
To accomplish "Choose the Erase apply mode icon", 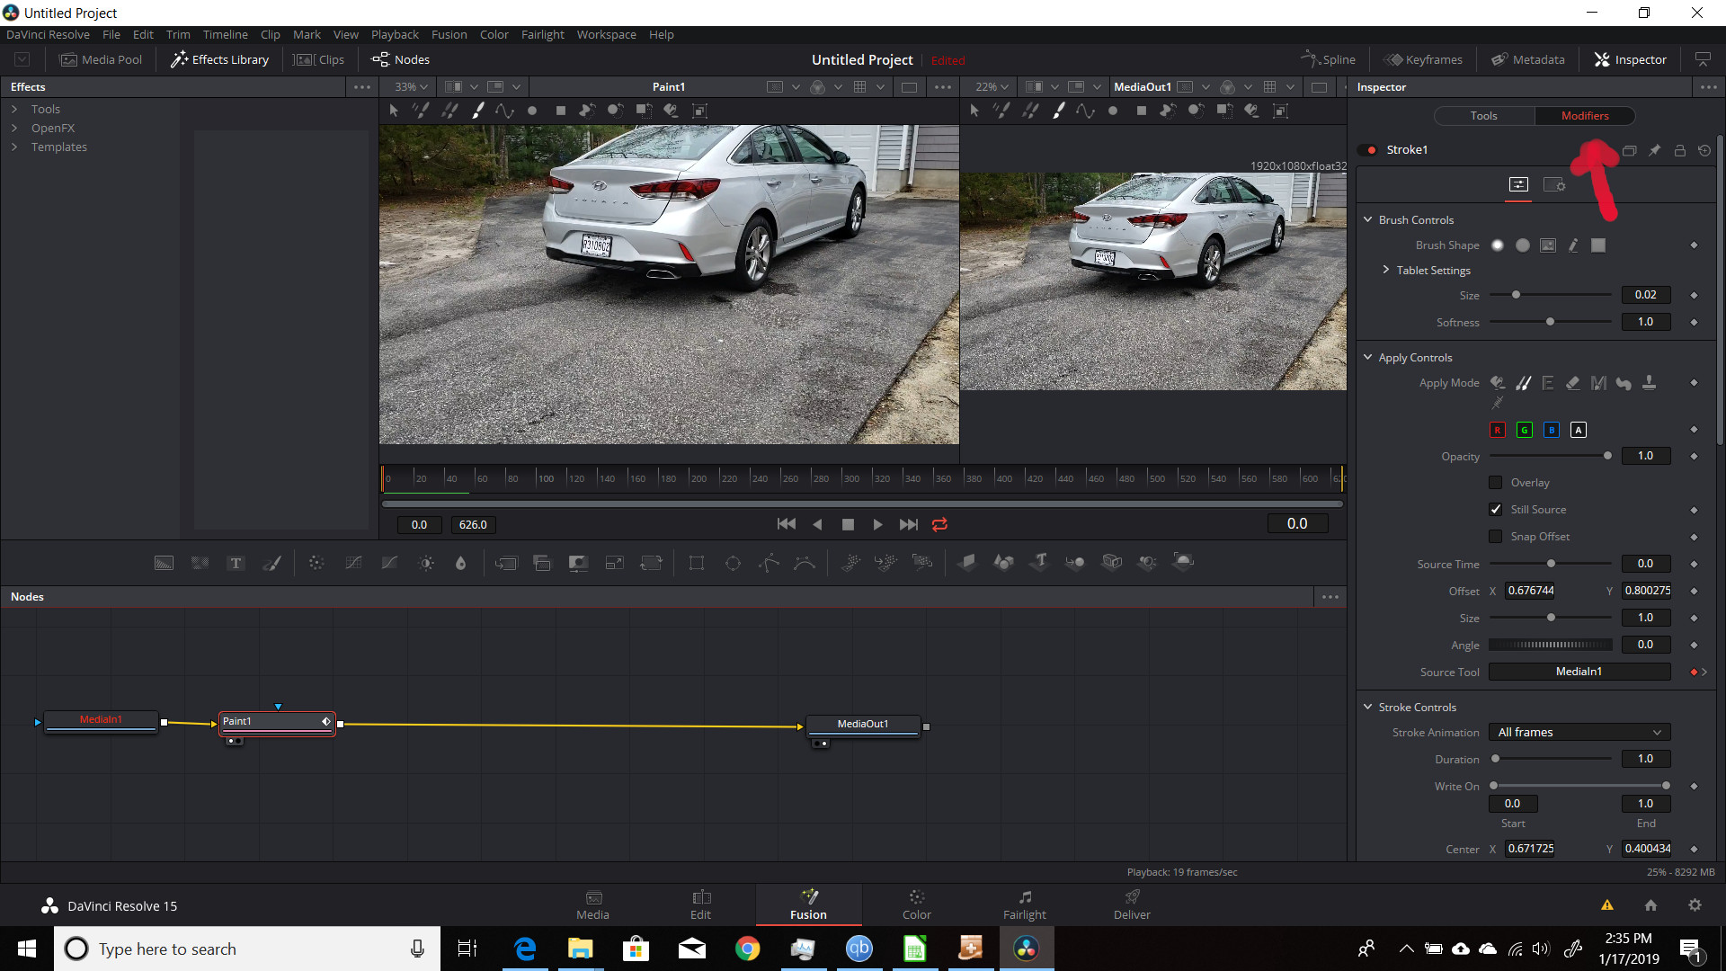I will click(1573, 383).
